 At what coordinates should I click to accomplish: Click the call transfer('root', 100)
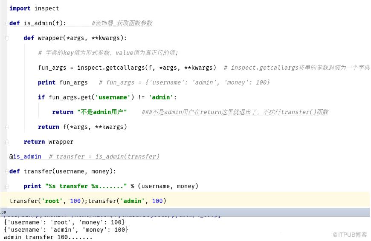47,201
